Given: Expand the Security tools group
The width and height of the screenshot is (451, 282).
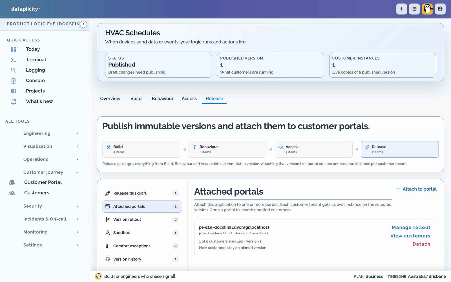Looking at the screenshot, I should (51, 206).
